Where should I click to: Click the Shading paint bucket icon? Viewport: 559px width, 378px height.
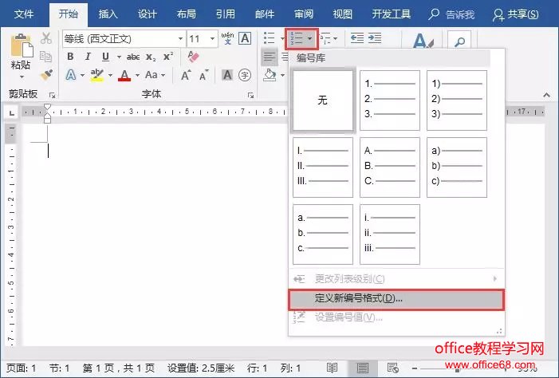pyautogui.click(x=270, y=75)
